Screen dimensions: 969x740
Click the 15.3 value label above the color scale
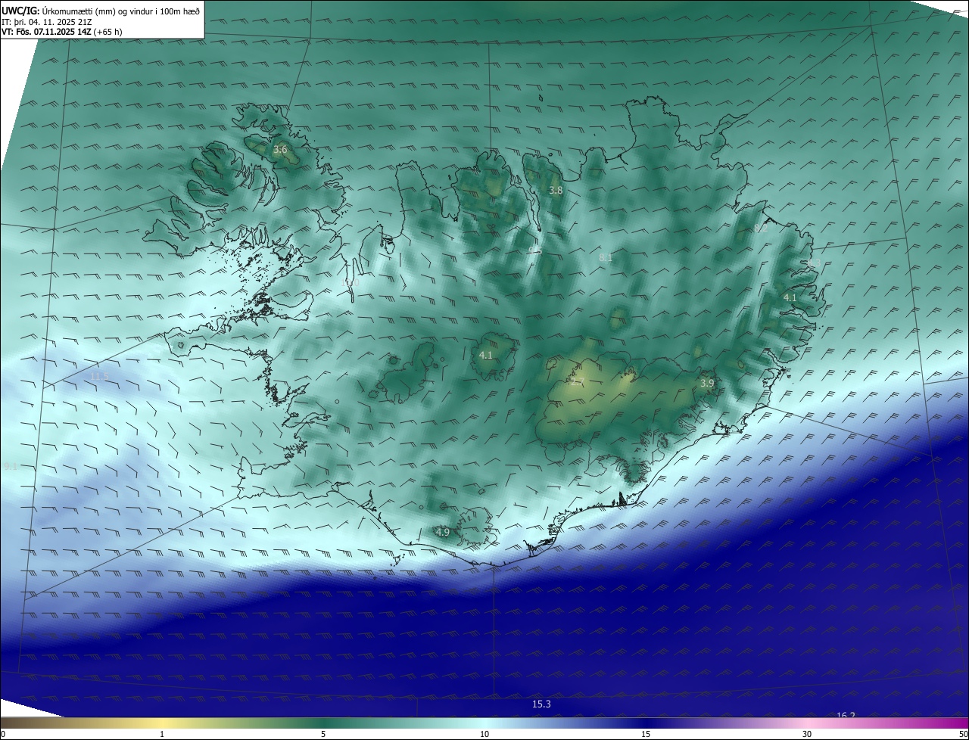click(541, 704)
